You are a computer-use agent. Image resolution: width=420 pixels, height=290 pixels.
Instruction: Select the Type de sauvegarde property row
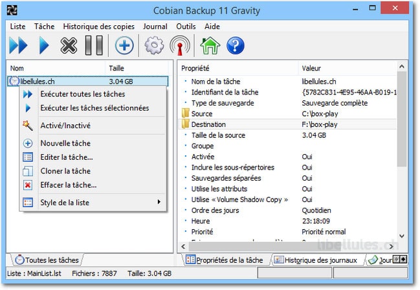click(287, 103)
